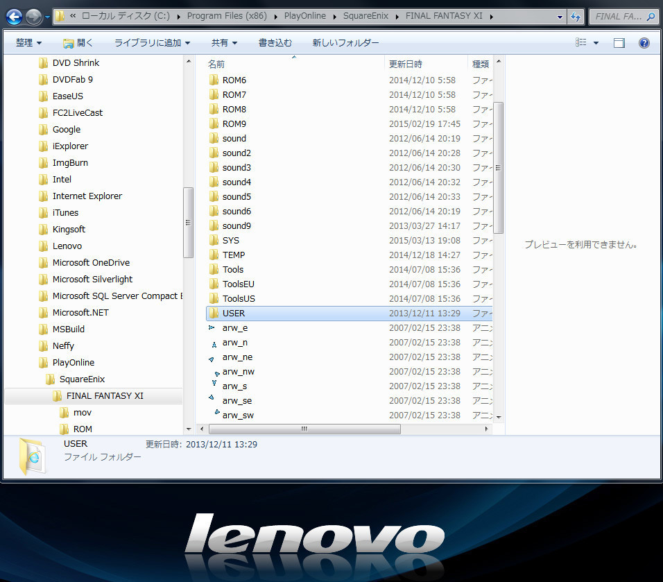Select the PlayOnline folder in tree
Image resolution: width=663 pixels, height=582 pixels.
(x=73, y=363)
